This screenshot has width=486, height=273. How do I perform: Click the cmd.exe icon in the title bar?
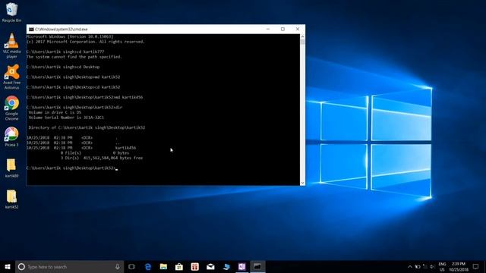(31, 29)
